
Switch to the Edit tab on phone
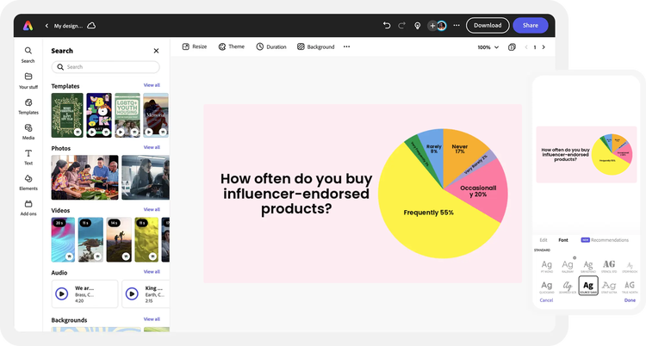[x=544, y=239]
